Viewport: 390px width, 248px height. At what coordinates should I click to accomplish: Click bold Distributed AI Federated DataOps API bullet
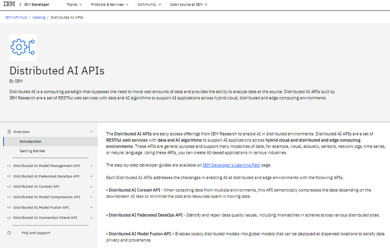[145, 215]
